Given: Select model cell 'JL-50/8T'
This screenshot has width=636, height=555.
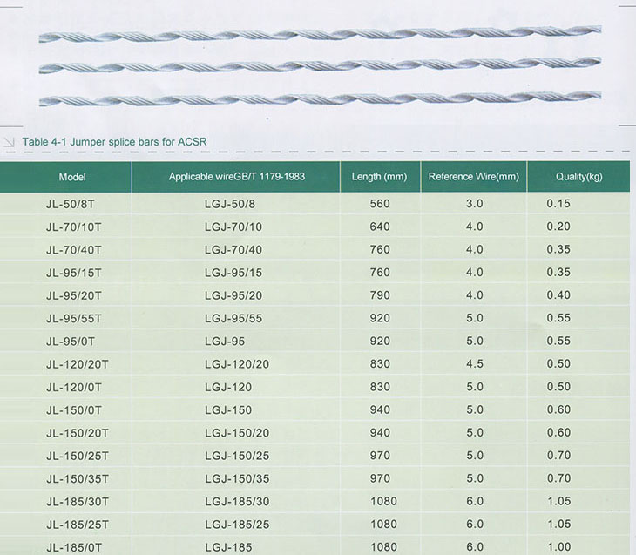Looking at the screenshot, I should coord(71,204).
